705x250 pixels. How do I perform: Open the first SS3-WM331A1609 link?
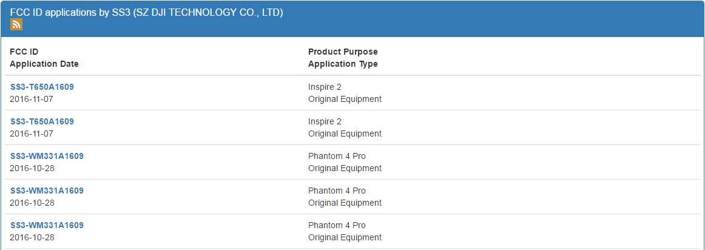[x=47, y=156]
